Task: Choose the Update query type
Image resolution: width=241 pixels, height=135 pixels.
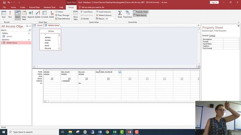Action: pyautogui.click(x=37, y=15)
